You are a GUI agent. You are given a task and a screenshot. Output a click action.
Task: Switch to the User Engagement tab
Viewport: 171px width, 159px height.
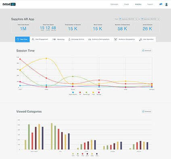[40, 39]
